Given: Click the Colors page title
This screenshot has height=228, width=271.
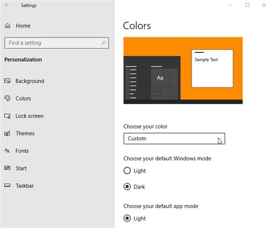Looking at the screenshot, I should (137, 26).
